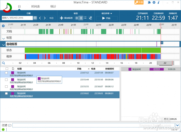Click the 100.0% purple progress bar
The width and height of the screenshot is (181, 132).
point(157,69)
